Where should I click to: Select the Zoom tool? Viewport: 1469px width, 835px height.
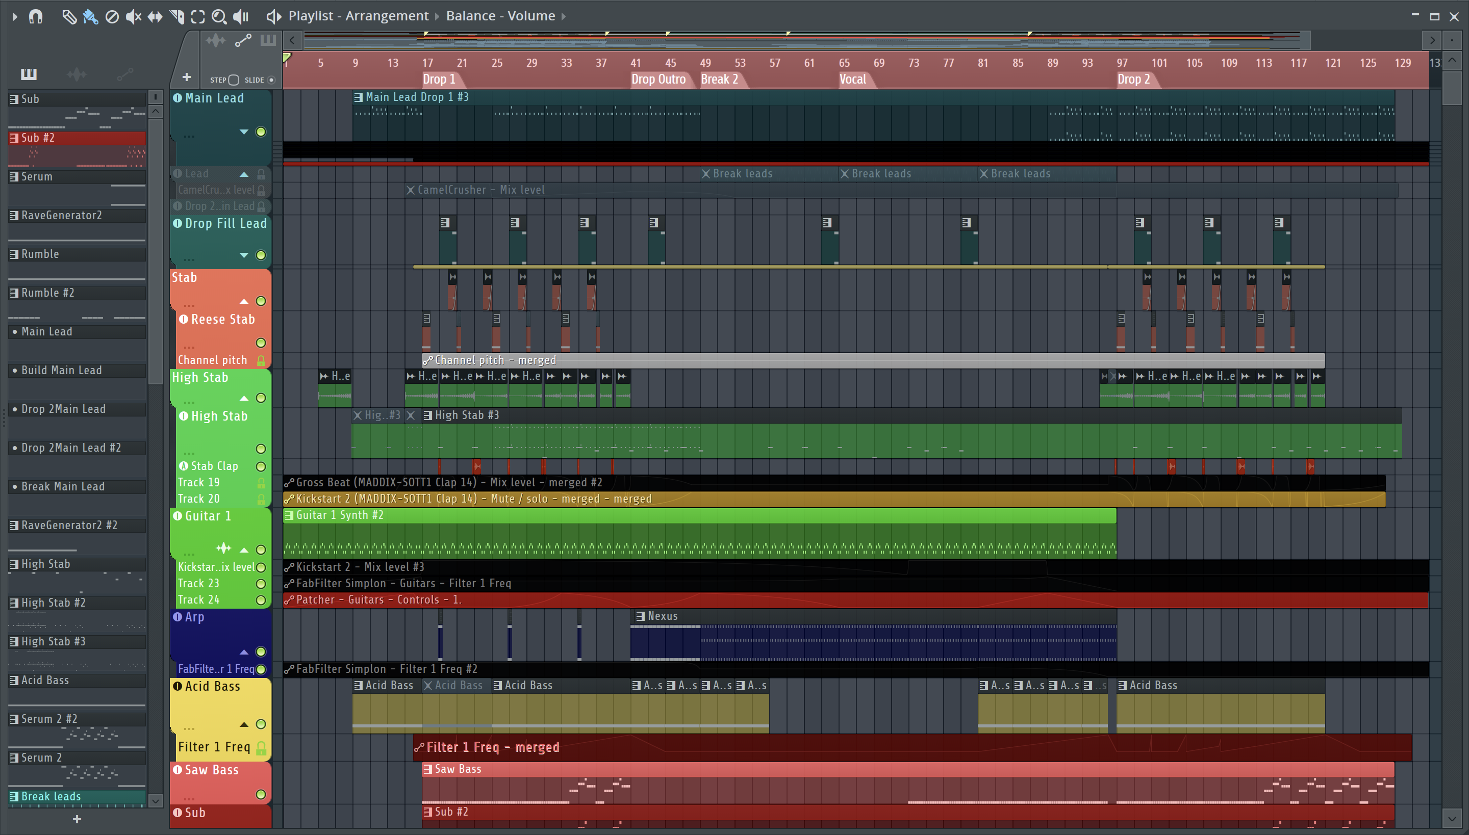click(x=219, y=17)
